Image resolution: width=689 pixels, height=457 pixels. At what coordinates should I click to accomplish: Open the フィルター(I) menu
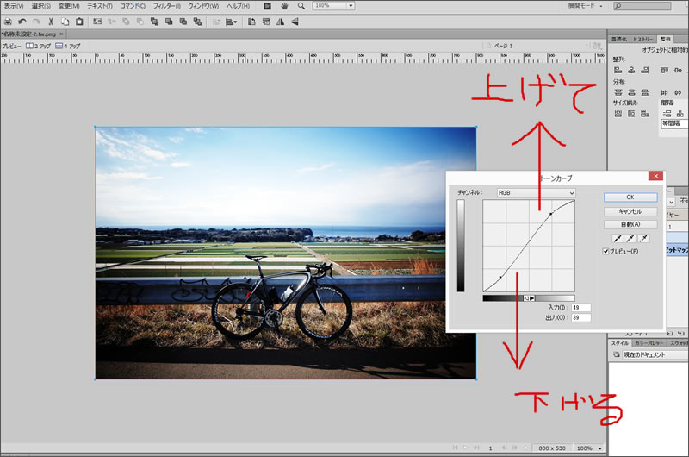(166, 6)
